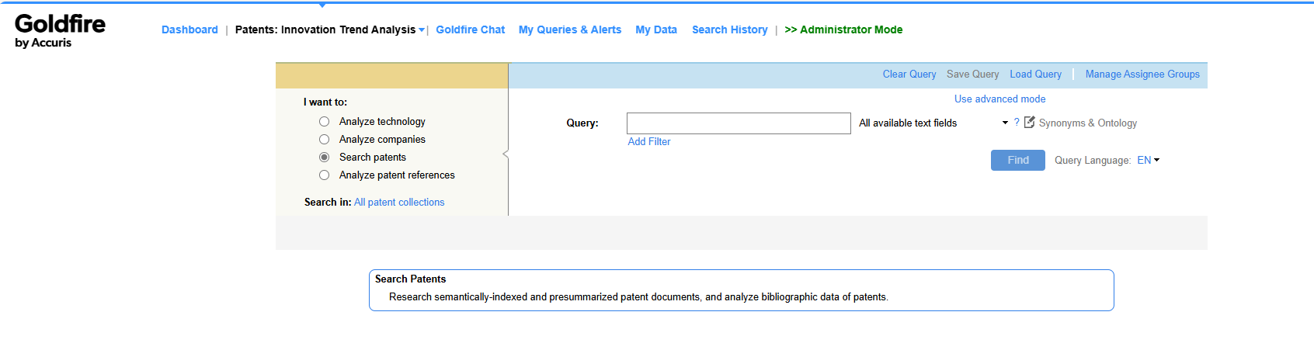The image size is (1314, 350).
Task: Choose Analyze patent references radio button
Action: point(325,175)
